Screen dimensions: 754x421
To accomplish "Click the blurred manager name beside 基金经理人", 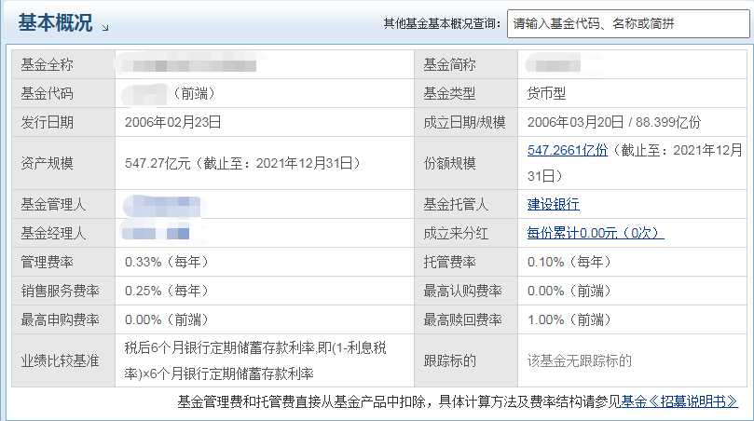I will (x=155, y=233).
